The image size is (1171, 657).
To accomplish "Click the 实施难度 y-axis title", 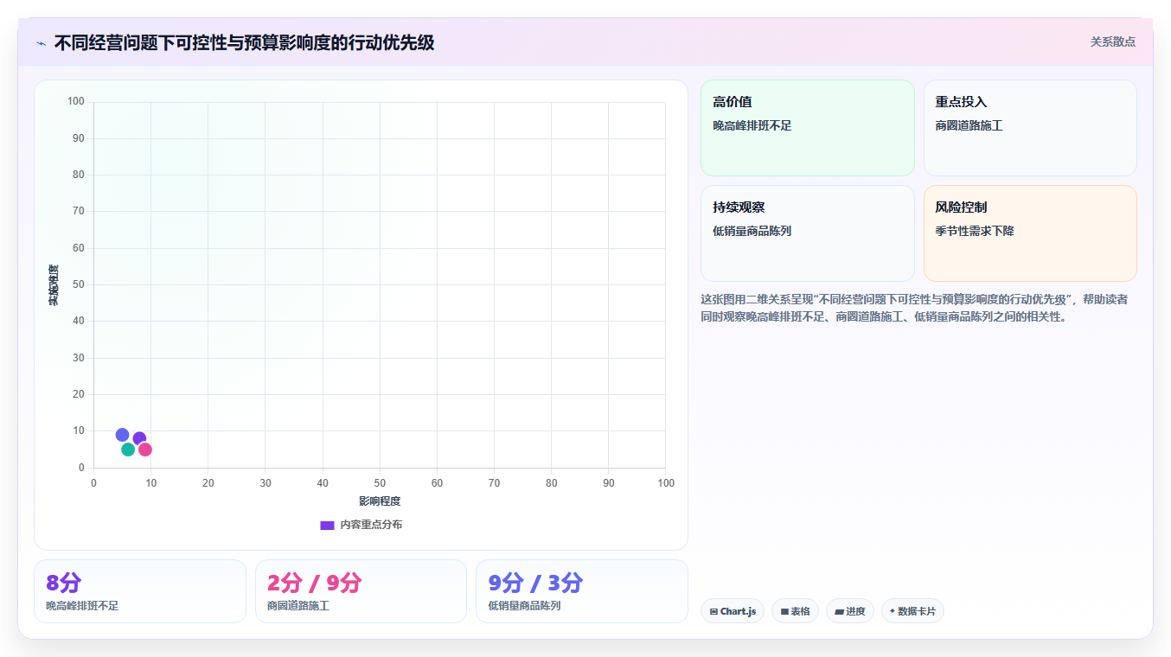I will (54, 285).
